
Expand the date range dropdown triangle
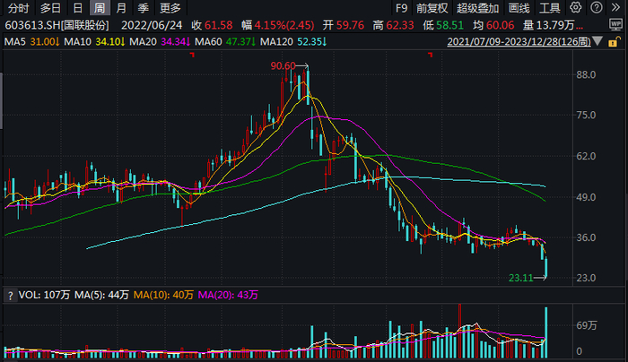pyautogui.click(x=597, y=41)
